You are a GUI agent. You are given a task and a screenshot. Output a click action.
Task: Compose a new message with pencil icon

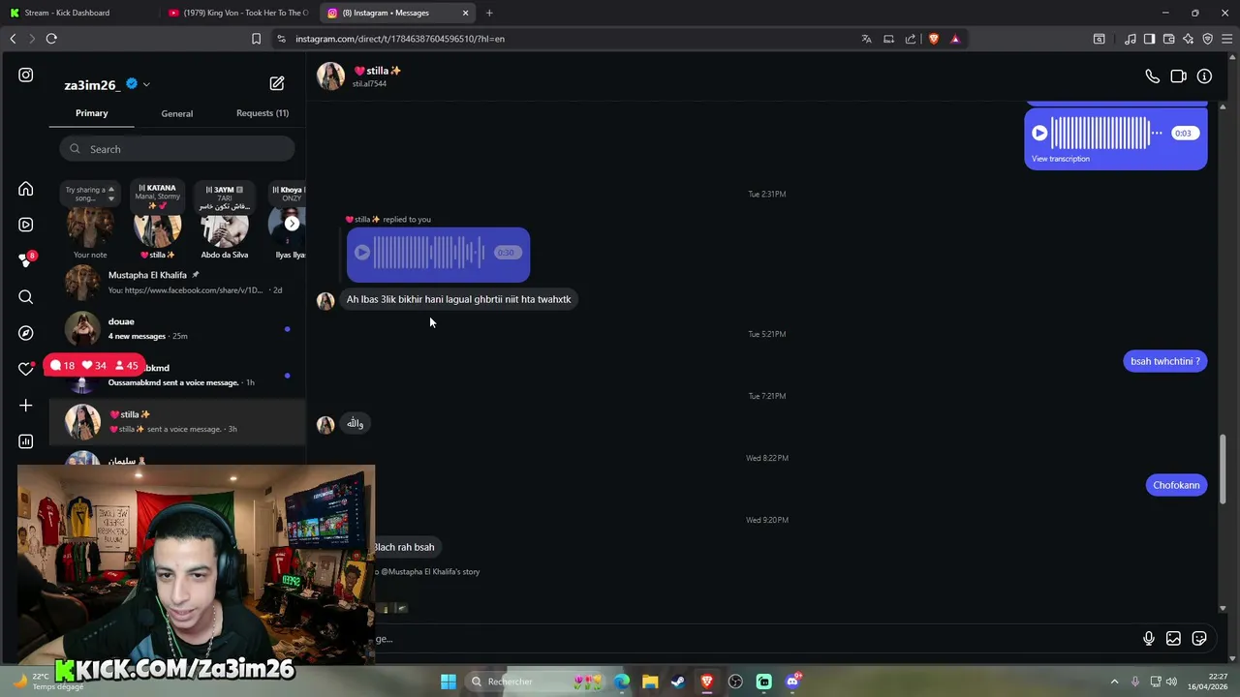pos(277,83)
